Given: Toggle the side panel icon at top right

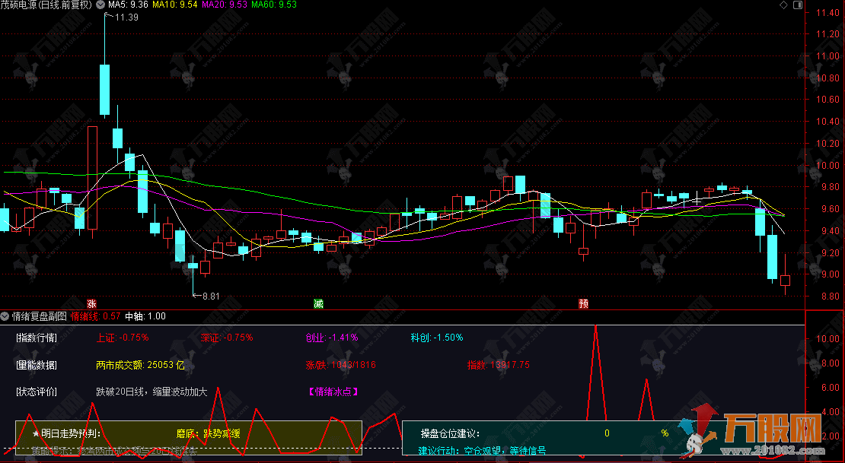Looking at the screenshot, I should coord(796,5).
